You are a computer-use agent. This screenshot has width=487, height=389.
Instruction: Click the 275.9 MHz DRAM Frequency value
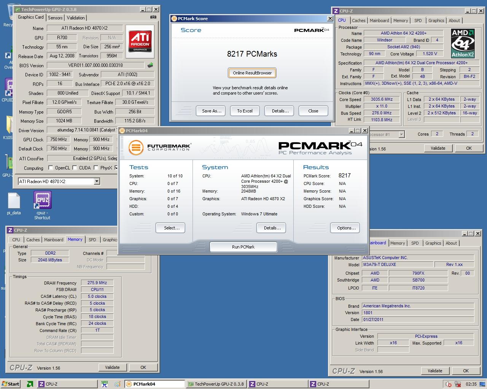pos(97,283)
